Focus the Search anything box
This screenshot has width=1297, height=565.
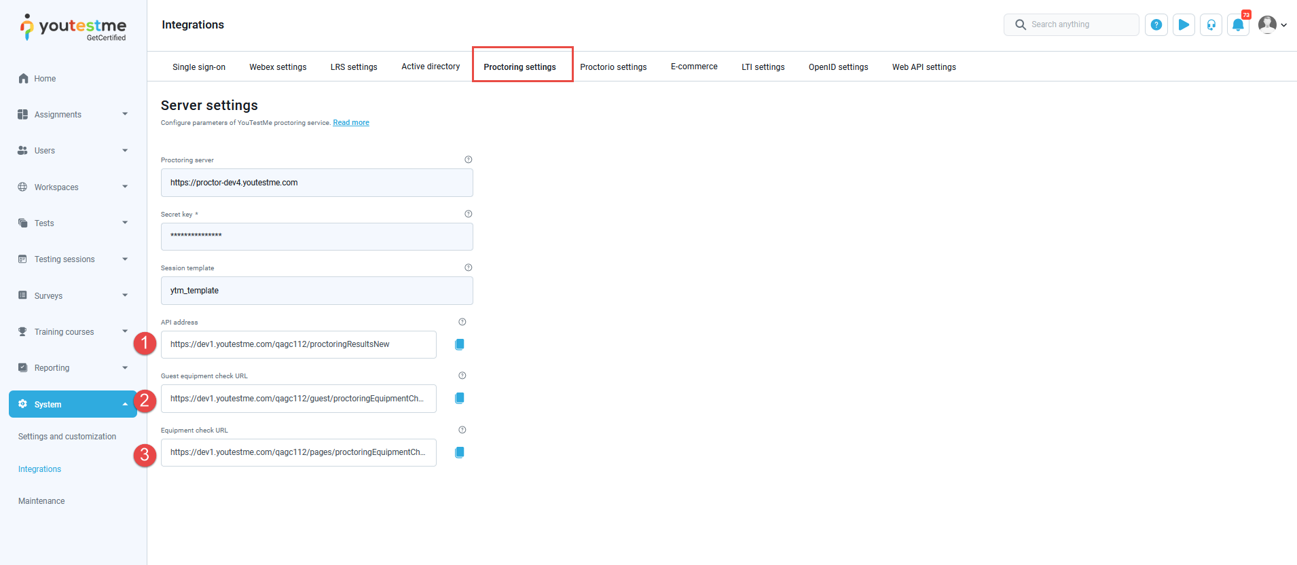[1080, 24]
